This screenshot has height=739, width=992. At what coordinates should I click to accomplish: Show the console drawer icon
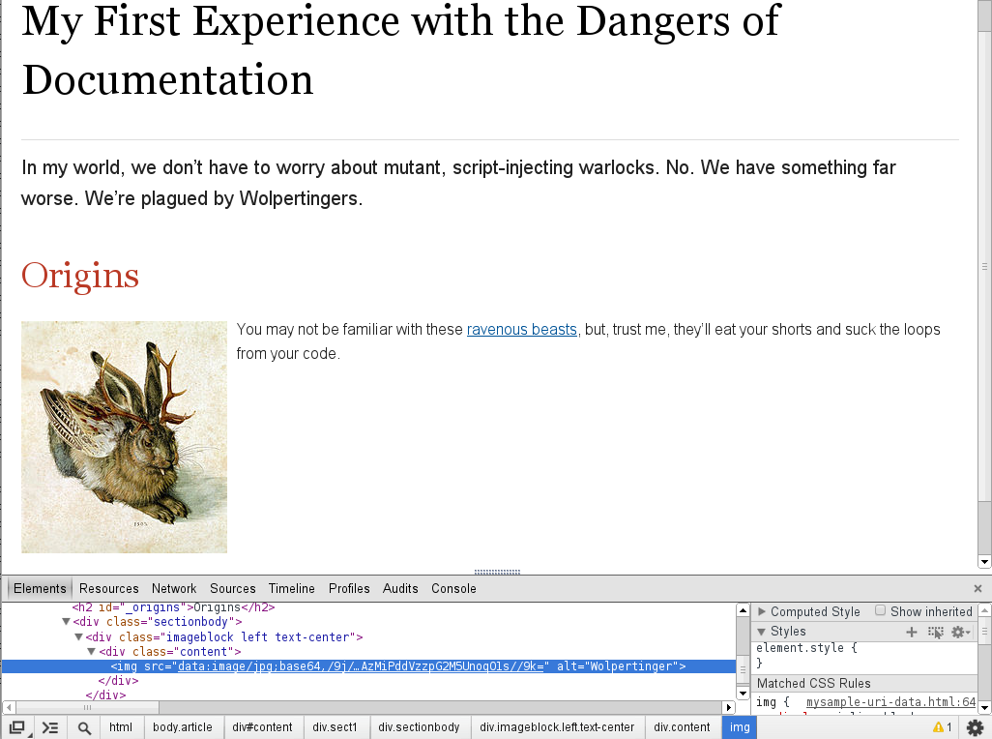[50, 727]
